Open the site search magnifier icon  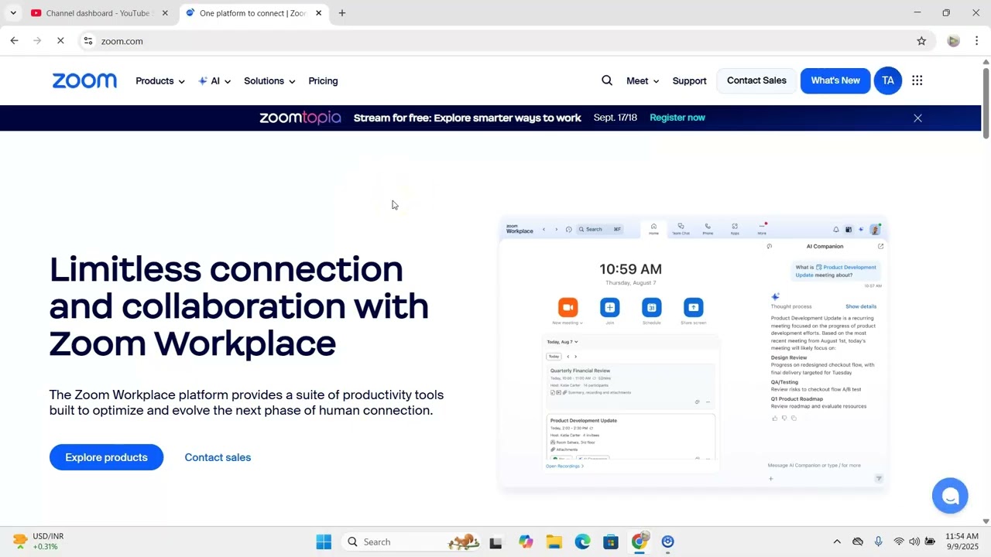click(607, 80)
